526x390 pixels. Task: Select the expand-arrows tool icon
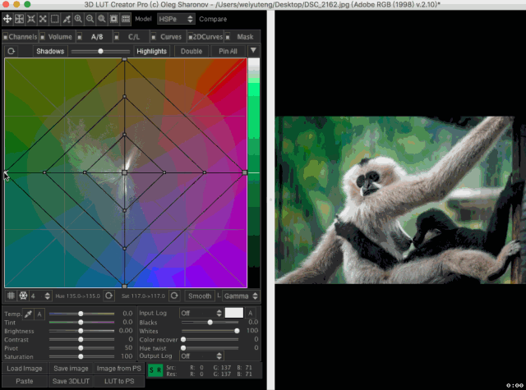[x=43, y=19]
